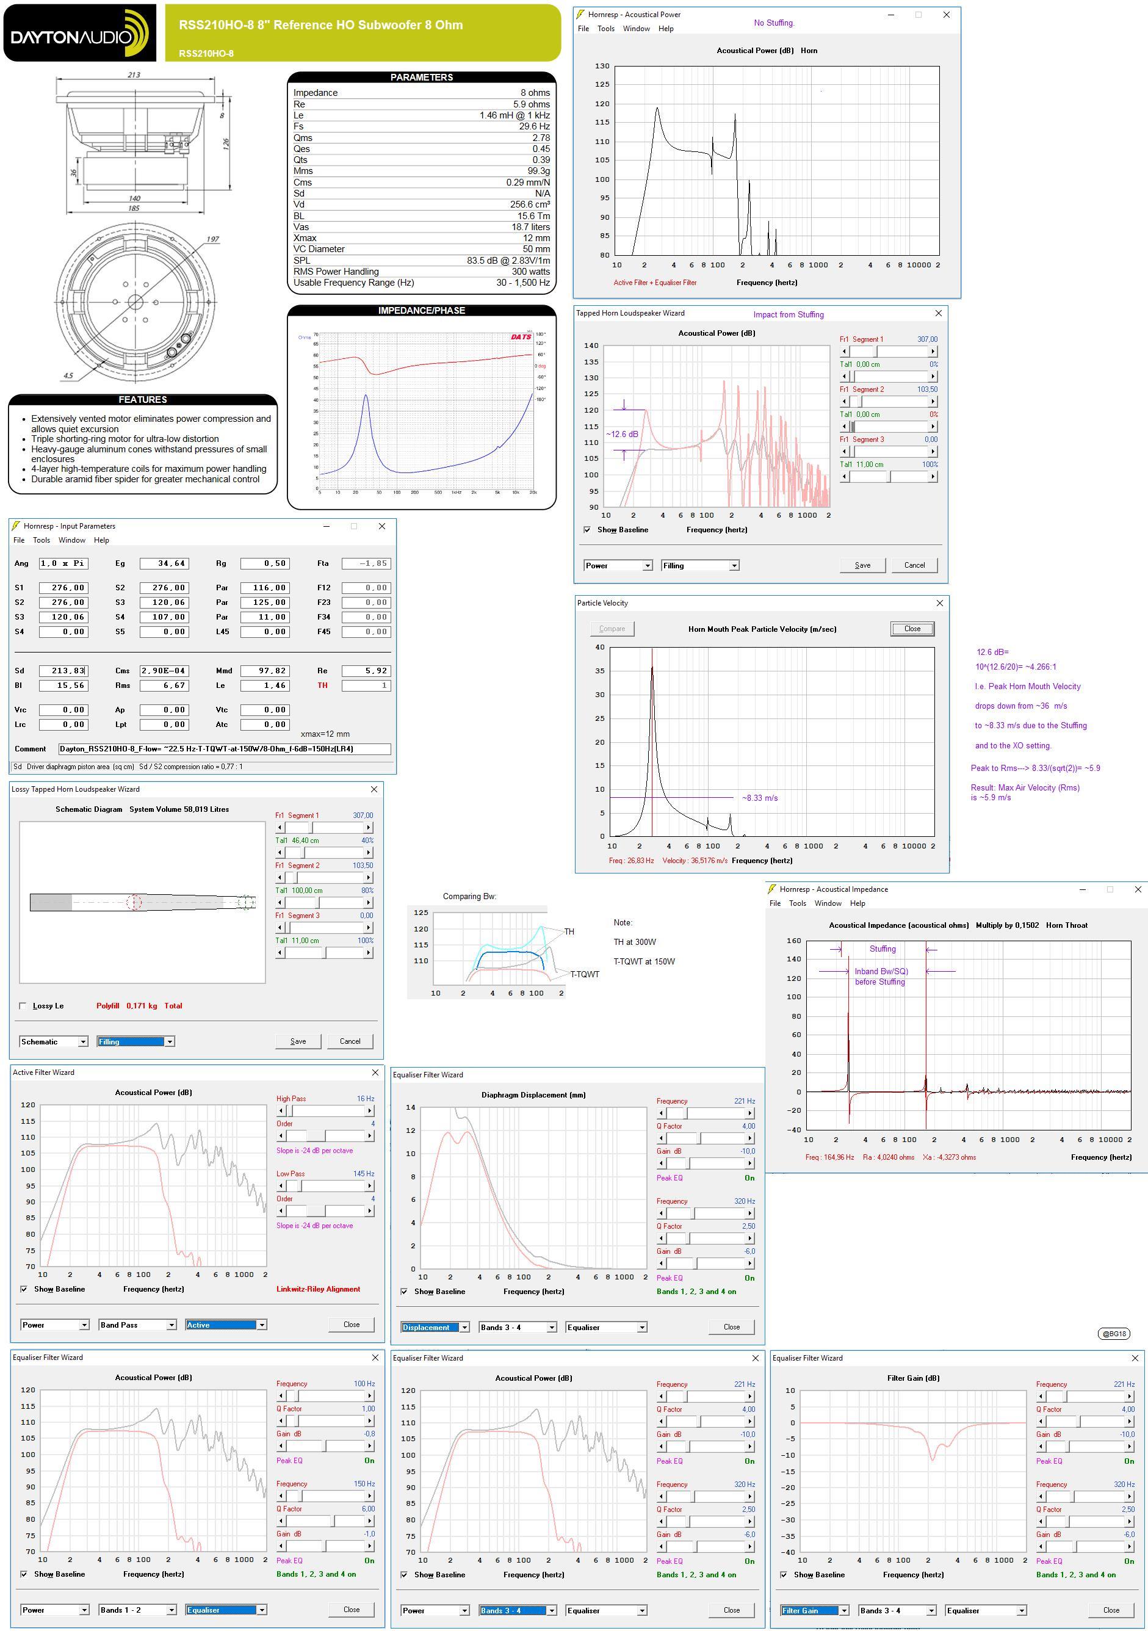Toggle Show Baseline in Equaliser Wizard with Bands 1 - 2
The width and height of the screenshot is (1148, 1631).
[24, 1574]
